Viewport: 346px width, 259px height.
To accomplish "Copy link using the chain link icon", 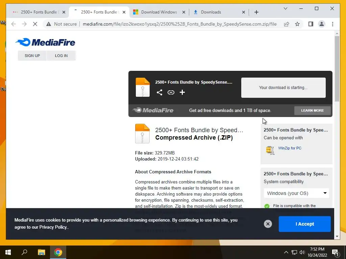I will [171, 92].
